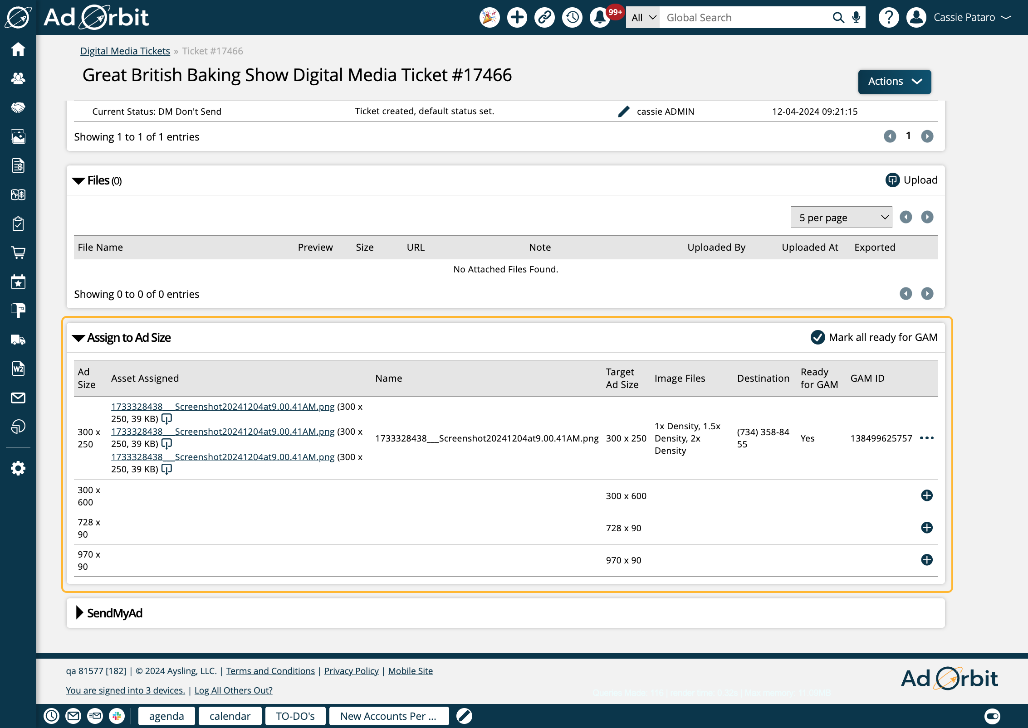
Task: Click the edit pencil circle in bottom bar
Action: point(464,716)
